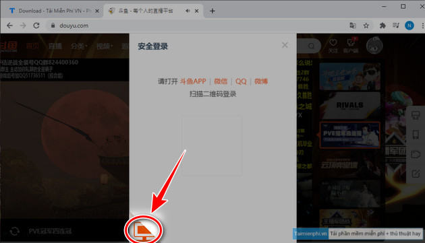Open the user avatar in header
Screen dimensions: 425x243
click(374, 45)
